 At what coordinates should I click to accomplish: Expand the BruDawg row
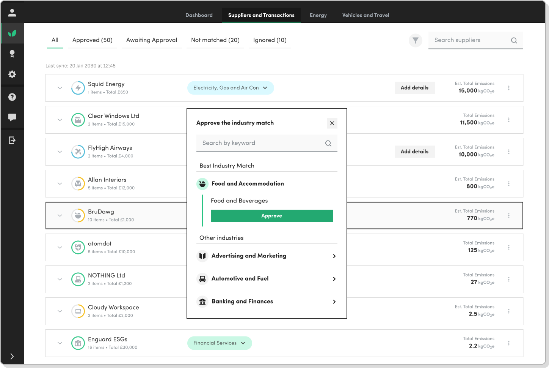(x=60, y=215)
